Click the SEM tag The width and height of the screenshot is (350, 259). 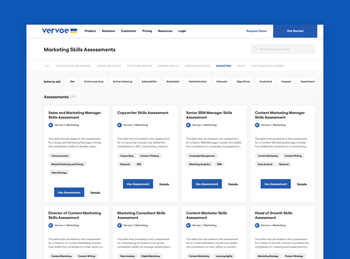[219, 164]
